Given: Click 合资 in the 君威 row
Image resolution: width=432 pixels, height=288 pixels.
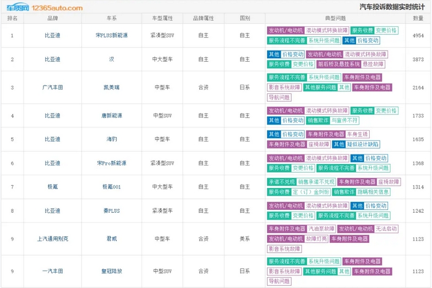Looking at the screenshot, I should [203, 239].
